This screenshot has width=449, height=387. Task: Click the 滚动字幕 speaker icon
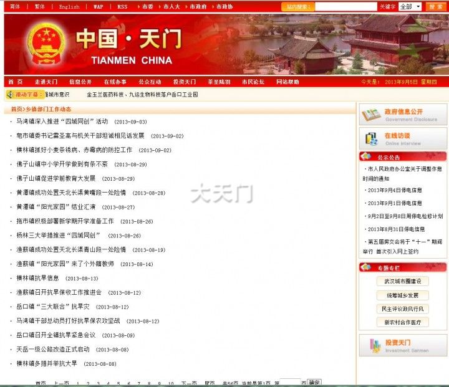(x=10, y=95)
